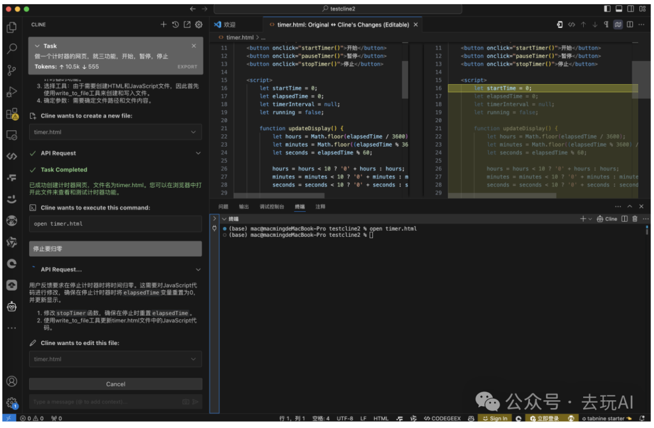Open Source Control view
Viewport: 654px width, 428px height.
(x=12, y=70)
